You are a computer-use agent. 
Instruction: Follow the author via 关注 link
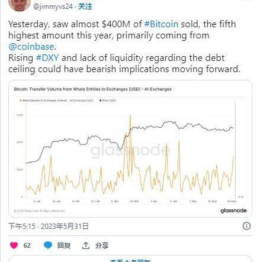click(85, 7)
